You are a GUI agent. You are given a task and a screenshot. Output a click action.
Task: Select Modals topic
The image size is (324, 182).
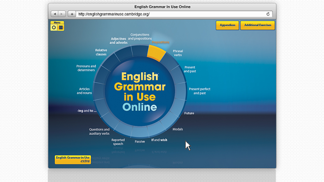tap(178, 129)
